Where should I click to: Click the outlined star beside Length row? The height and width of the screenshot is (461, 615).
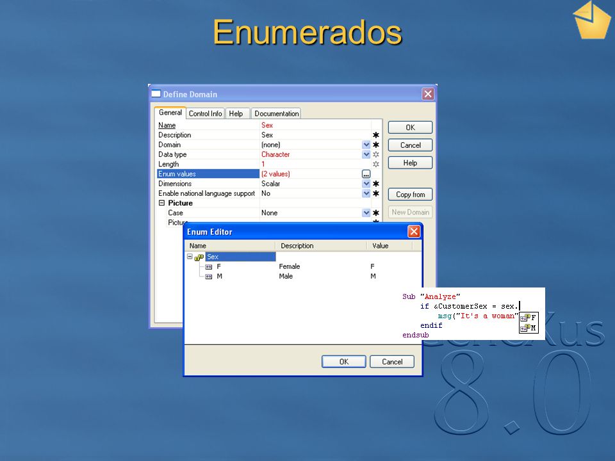(x=376, y=165)
